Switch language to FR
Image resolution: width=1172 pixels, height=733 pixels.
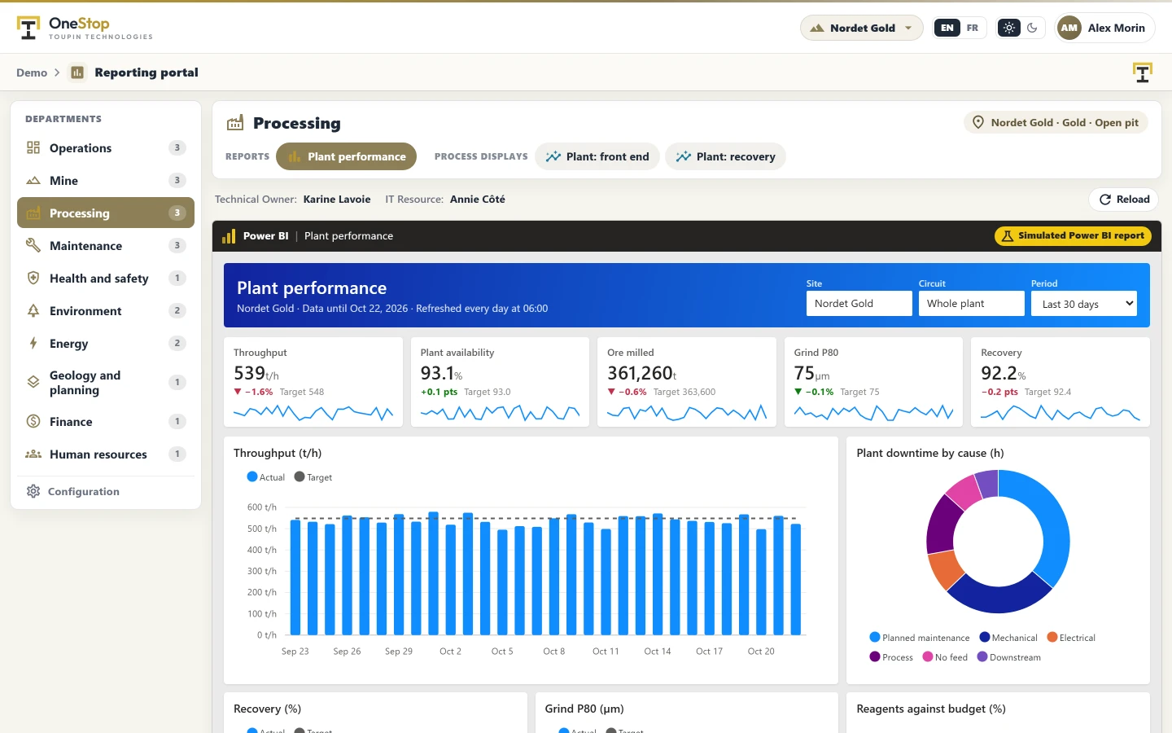coord(973,28)
